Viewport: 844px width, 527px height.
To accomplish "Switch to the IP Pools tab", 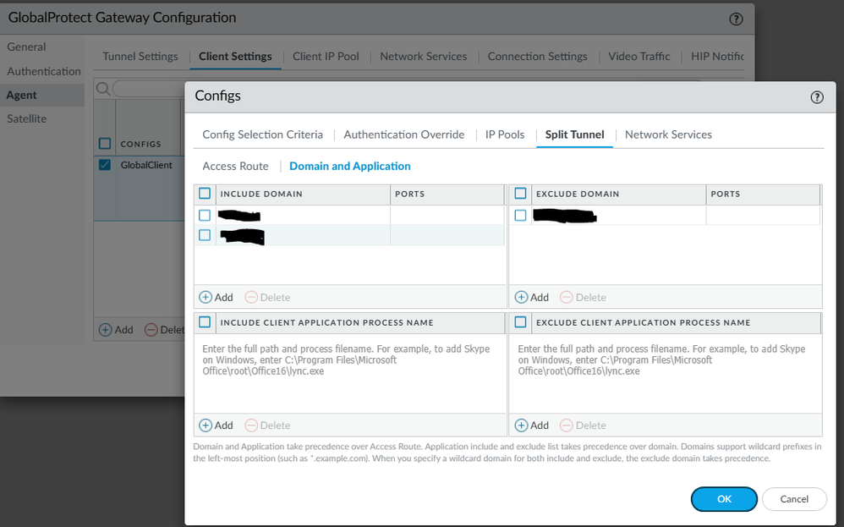I will pos(504,134).
